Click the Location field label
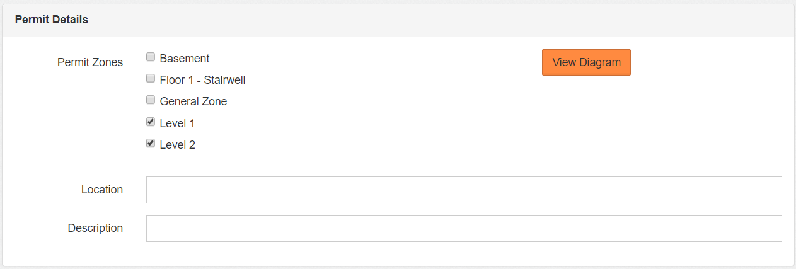 pos(102,190)
